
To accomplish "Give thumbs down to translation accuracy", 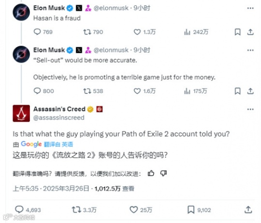I will point(163,173).
